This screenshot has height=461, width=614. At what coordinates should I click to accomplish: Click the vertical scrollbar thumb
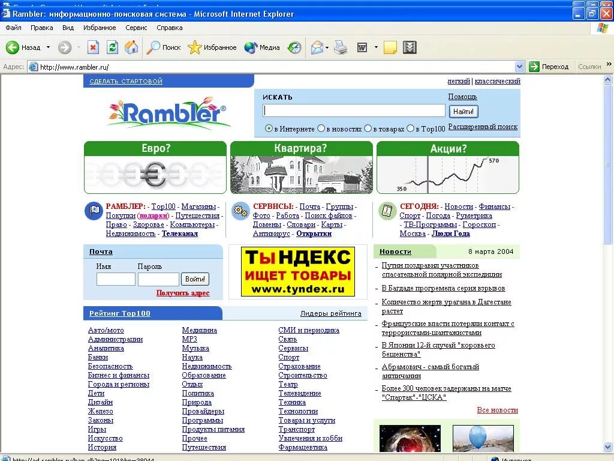608,163
